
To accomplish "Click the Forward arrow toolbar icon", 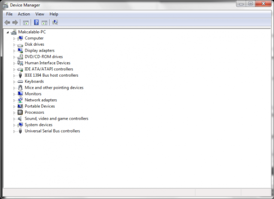I will (x=15, y=23).
